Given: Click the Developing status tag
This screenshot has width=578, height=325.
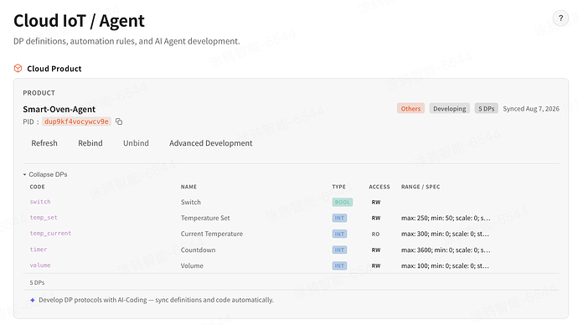Looking at the screenshot, I should (449, 109).
